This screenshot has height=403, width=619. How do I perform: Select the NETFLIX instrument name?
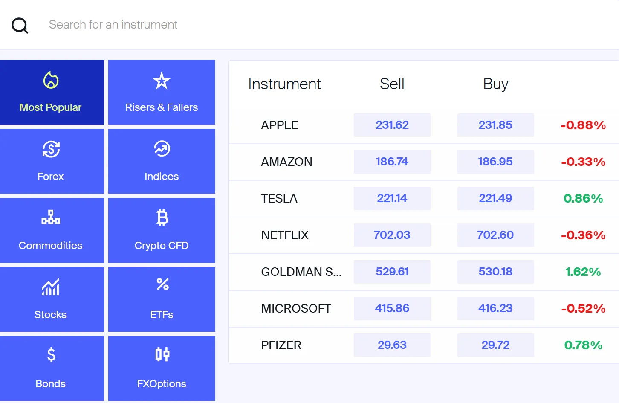pyautogui.click(x=285, y=235)
